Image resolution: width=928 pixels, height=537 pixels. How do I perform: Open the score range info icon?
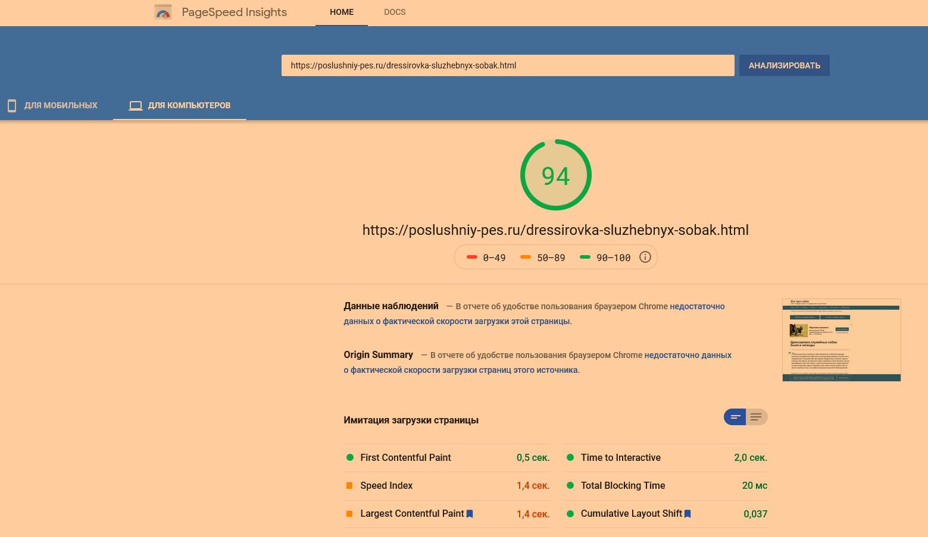(645, 257)
